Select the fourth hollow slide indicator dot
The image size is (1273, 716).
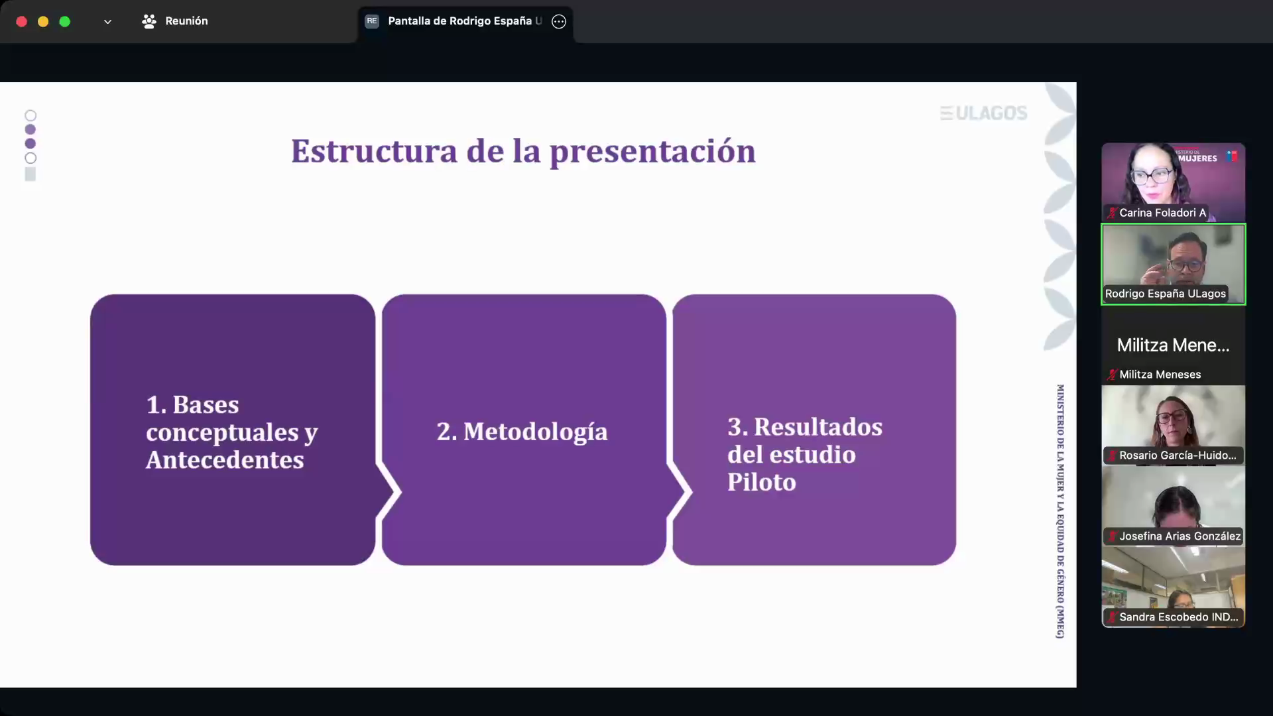[x=30, y=158]
